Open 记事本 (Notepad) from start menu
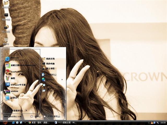167x125 pixels. click(x=11, y=98)
